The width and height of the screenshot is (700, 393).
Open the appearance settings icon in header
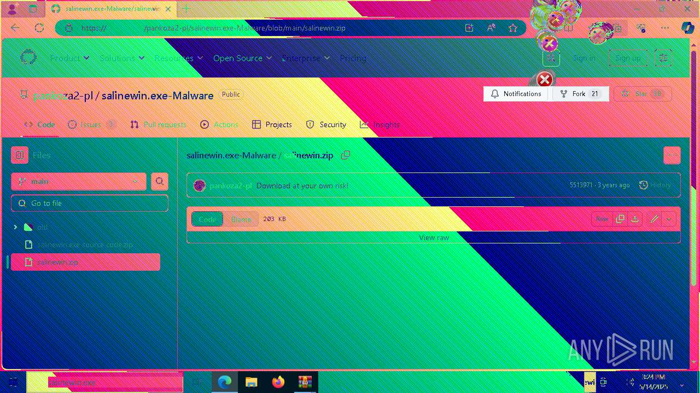[663, 58]
